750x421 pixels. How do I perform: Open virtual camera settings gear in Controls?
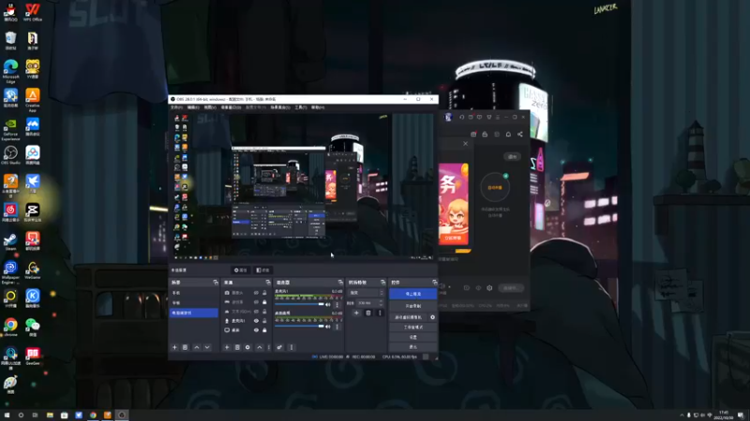point(432,317)
